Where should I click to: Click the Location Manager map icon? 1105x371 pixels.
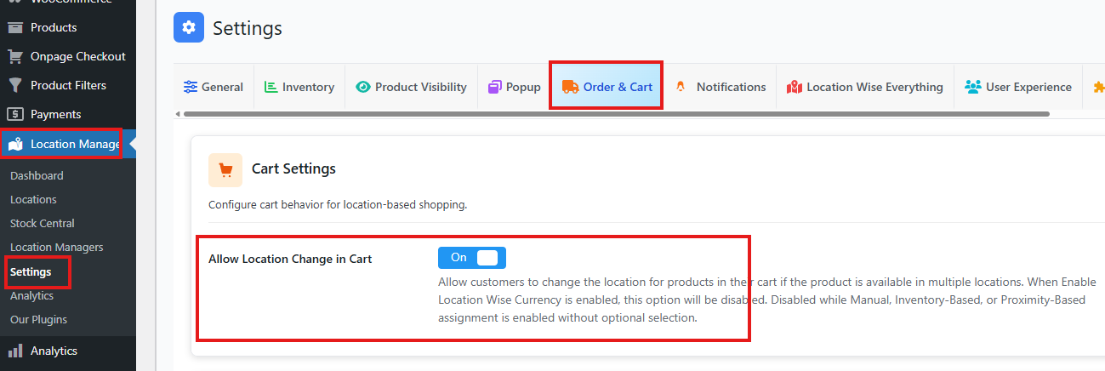[16, 144]
